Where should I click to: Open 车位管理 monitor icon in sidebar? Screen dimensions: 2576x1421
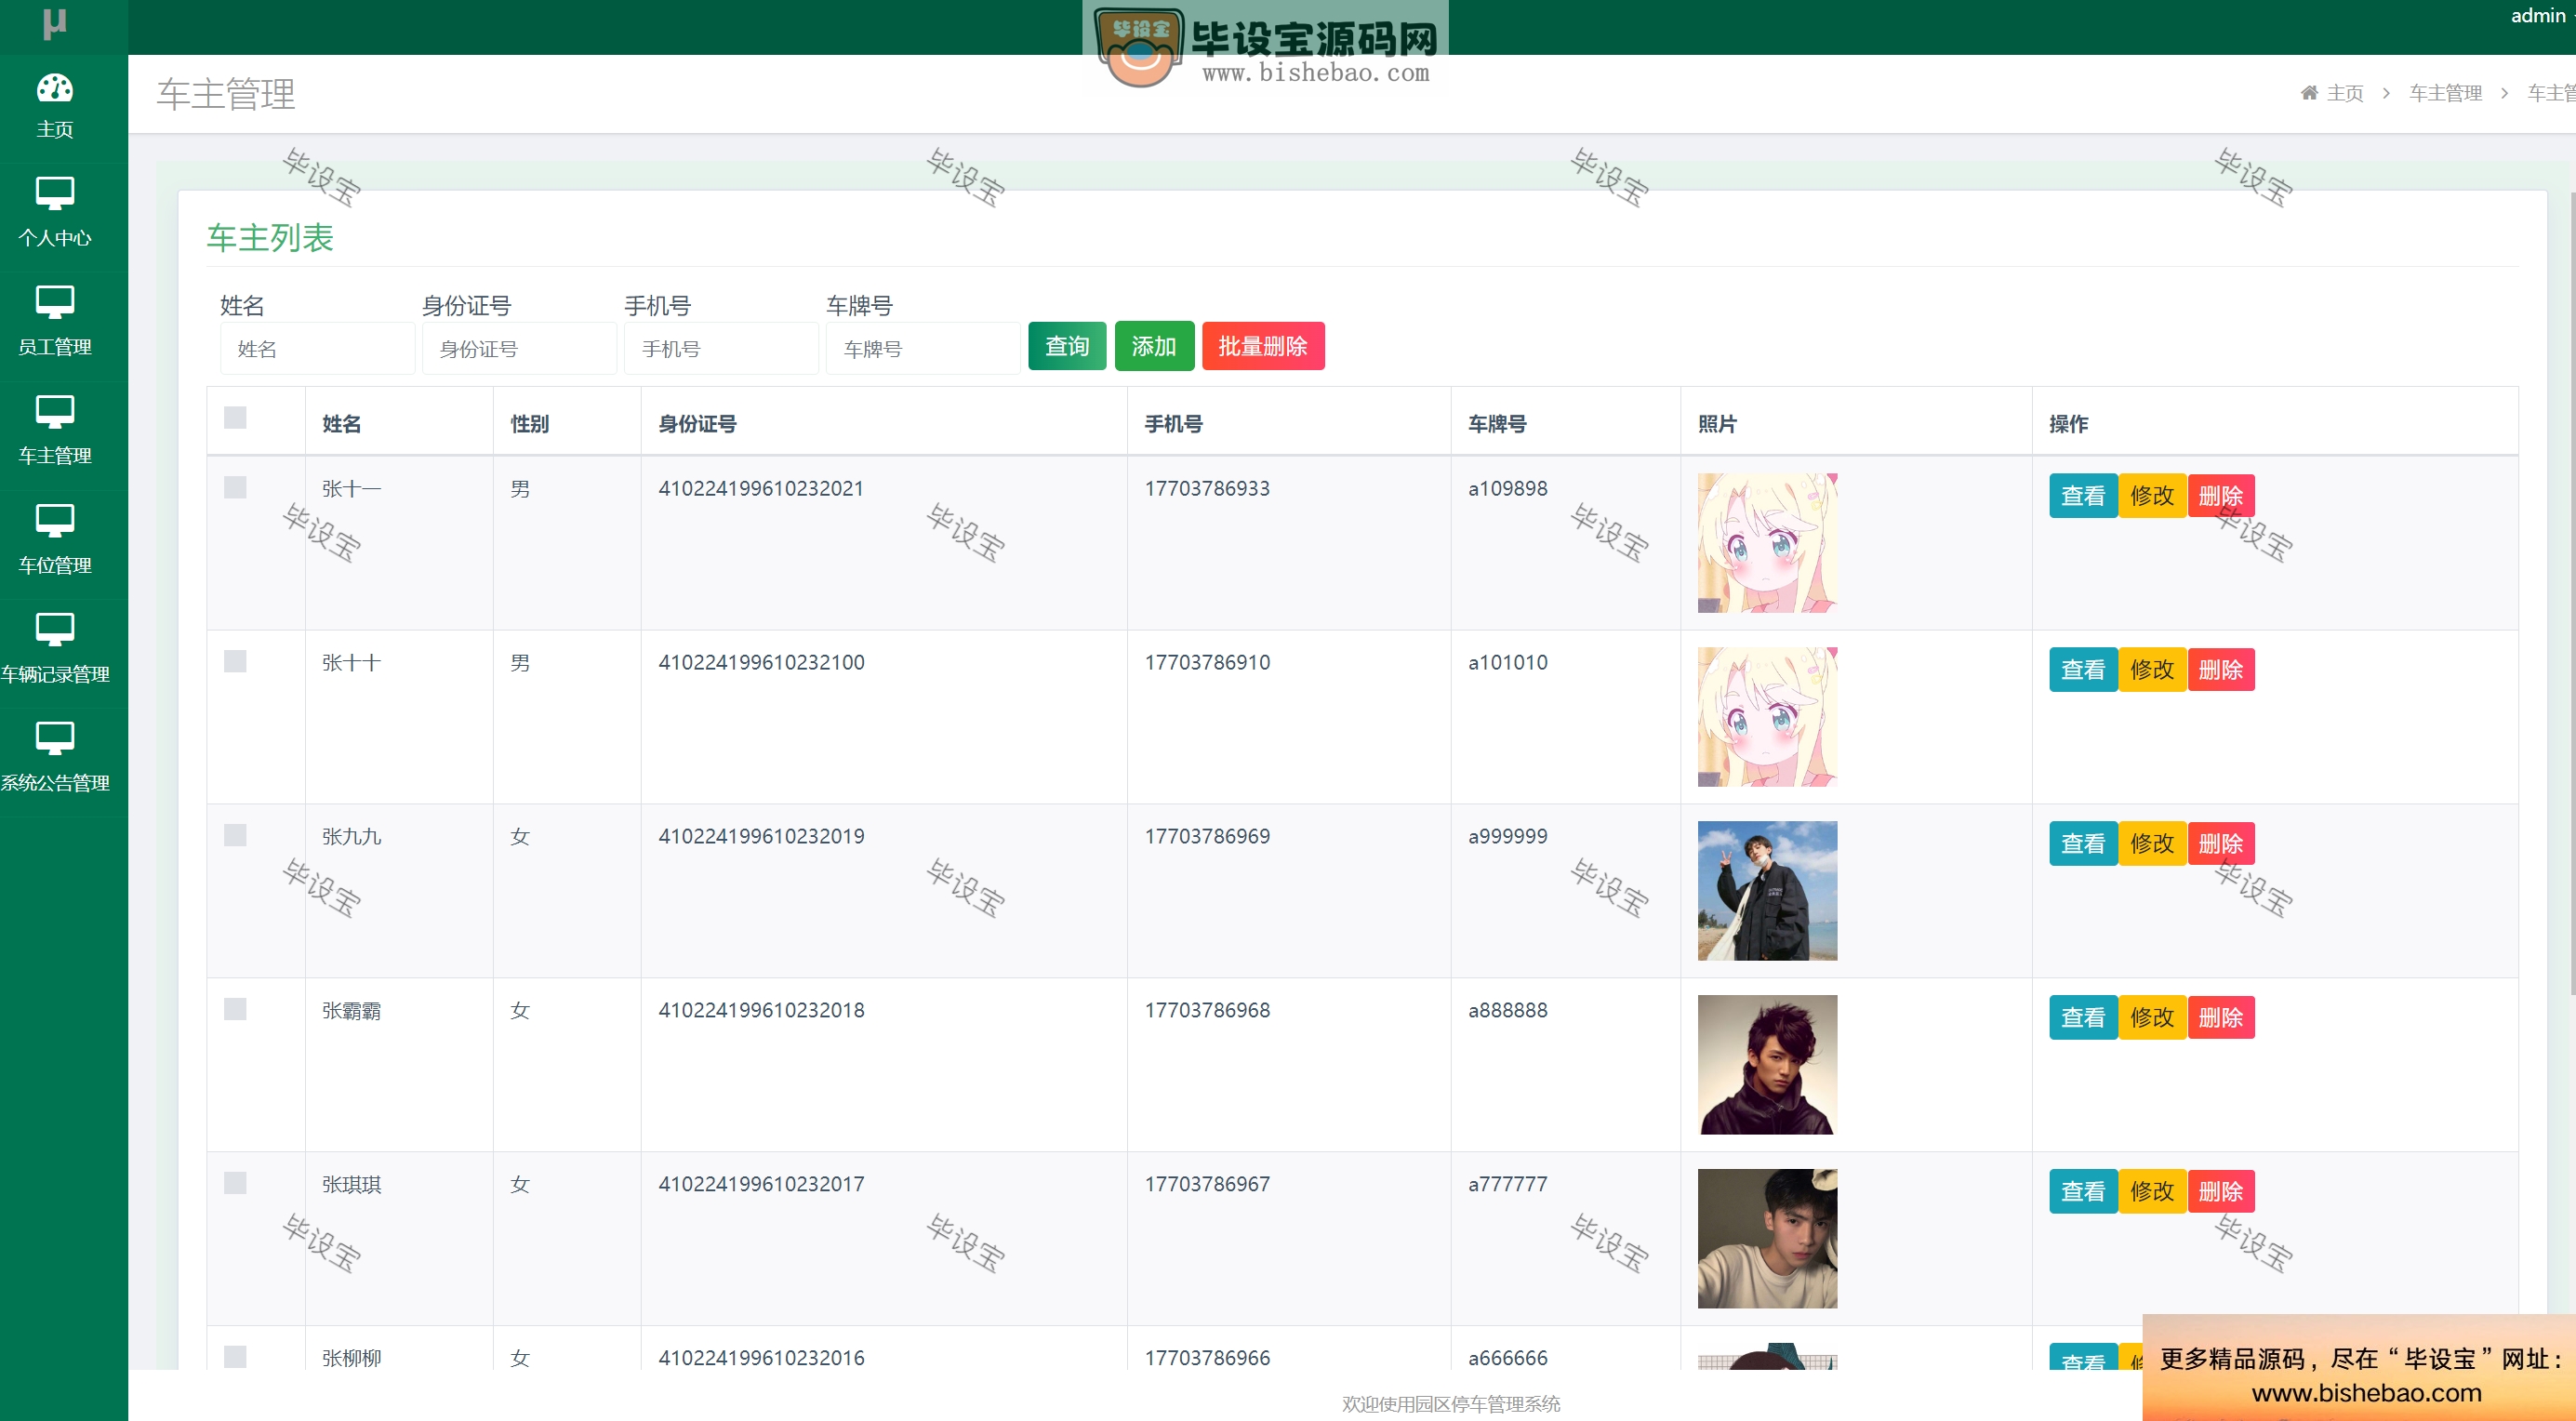coord(54,519)
